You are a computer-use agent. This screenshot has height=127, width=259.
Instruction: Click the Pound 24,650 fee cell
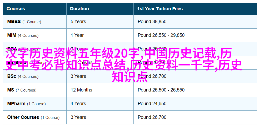[x=152, y=104]
